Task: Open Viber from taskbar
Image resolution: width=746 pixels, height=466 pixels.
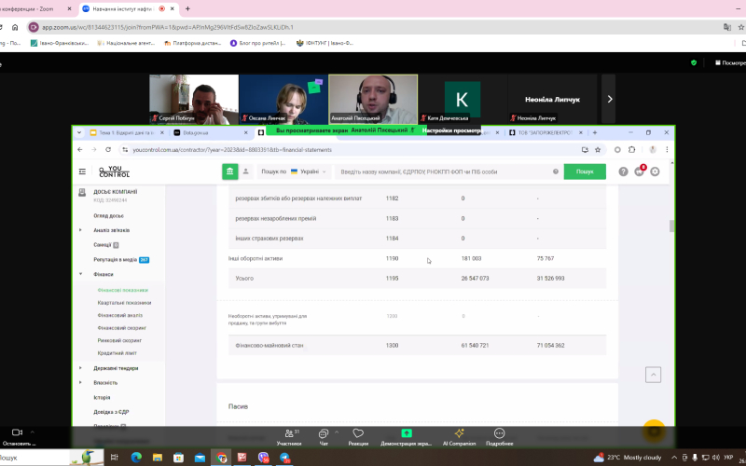Action: (x=264, y=458)
